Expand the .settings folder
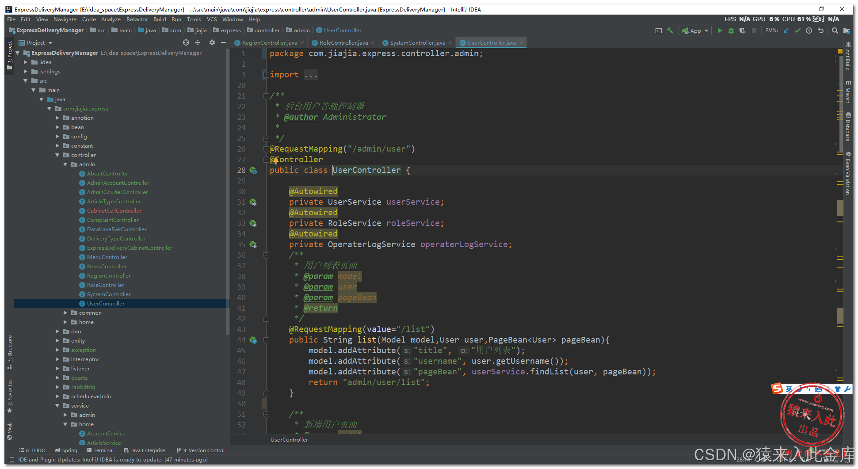Screen dimensions: 858x469 (x=26, y=72)
